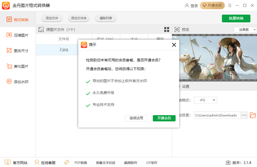Click the green 开通会员 dialog button

tap(164, 118)
